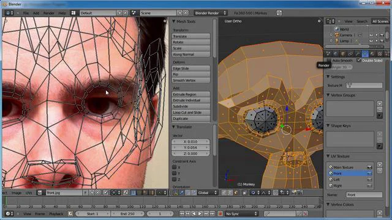Collapse the Translate operator panel
This screenshot has width=392, height=220.
[174, 127]
